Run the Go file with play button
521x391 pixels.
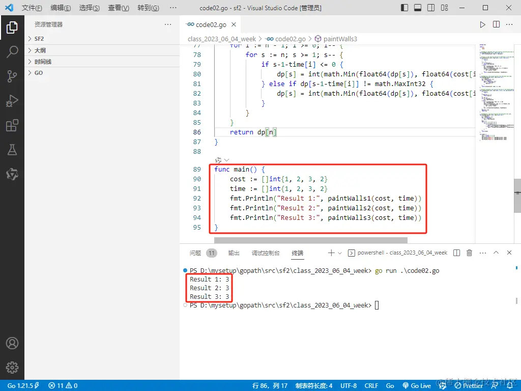[x=482, y=24]
